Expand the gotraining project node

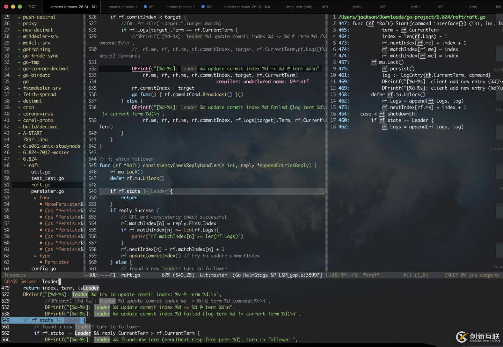point(19,49)
